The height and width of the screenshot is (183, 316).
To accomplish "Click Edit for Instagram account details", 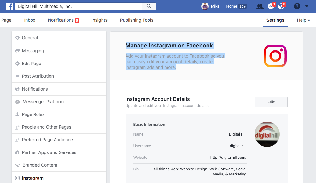I will [x=271, y=102].
